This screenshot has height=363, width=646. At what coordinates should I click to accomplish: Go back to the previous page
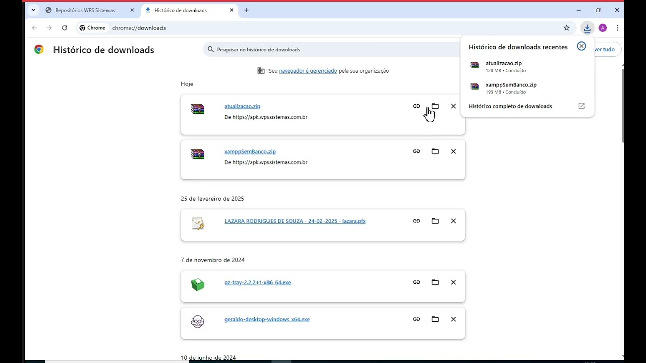(x=34, y=28)
